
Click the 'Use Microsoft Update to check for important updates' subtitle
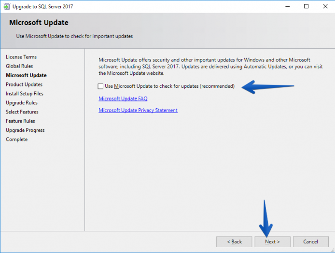pyautogui.click(x=74, y=36)
